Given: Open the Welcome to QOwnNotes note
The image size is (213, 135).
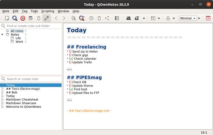Looking at the screenshot, I should point(23,107).
